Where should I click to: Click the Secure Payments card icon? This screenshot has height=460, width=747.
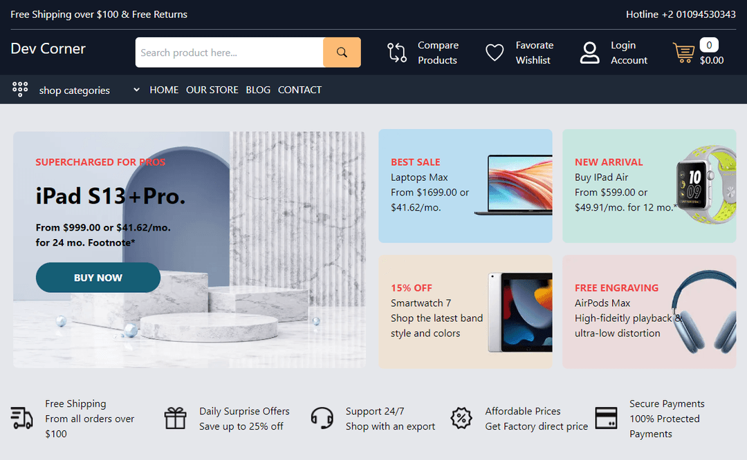[x=606, y=418]
